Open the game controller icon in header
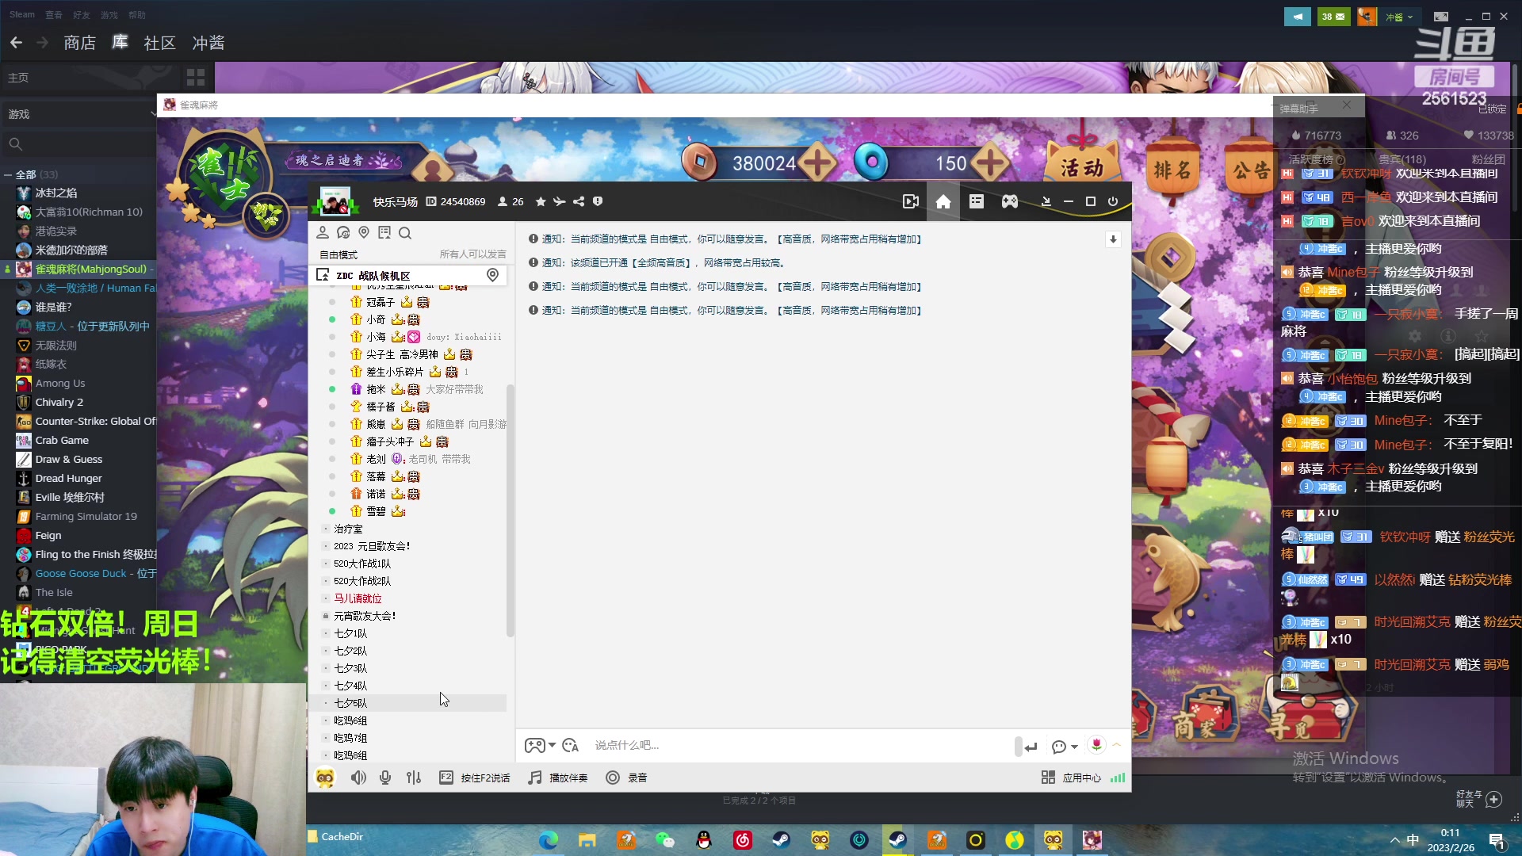This screenshot has height=856, width=1522. (1009, 202)
